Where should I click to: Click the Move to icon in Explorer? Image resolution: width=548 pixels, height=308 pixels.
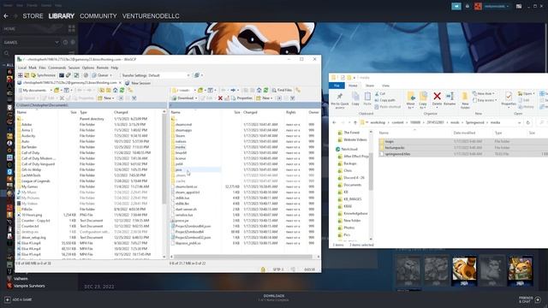[x=411, y=100]
